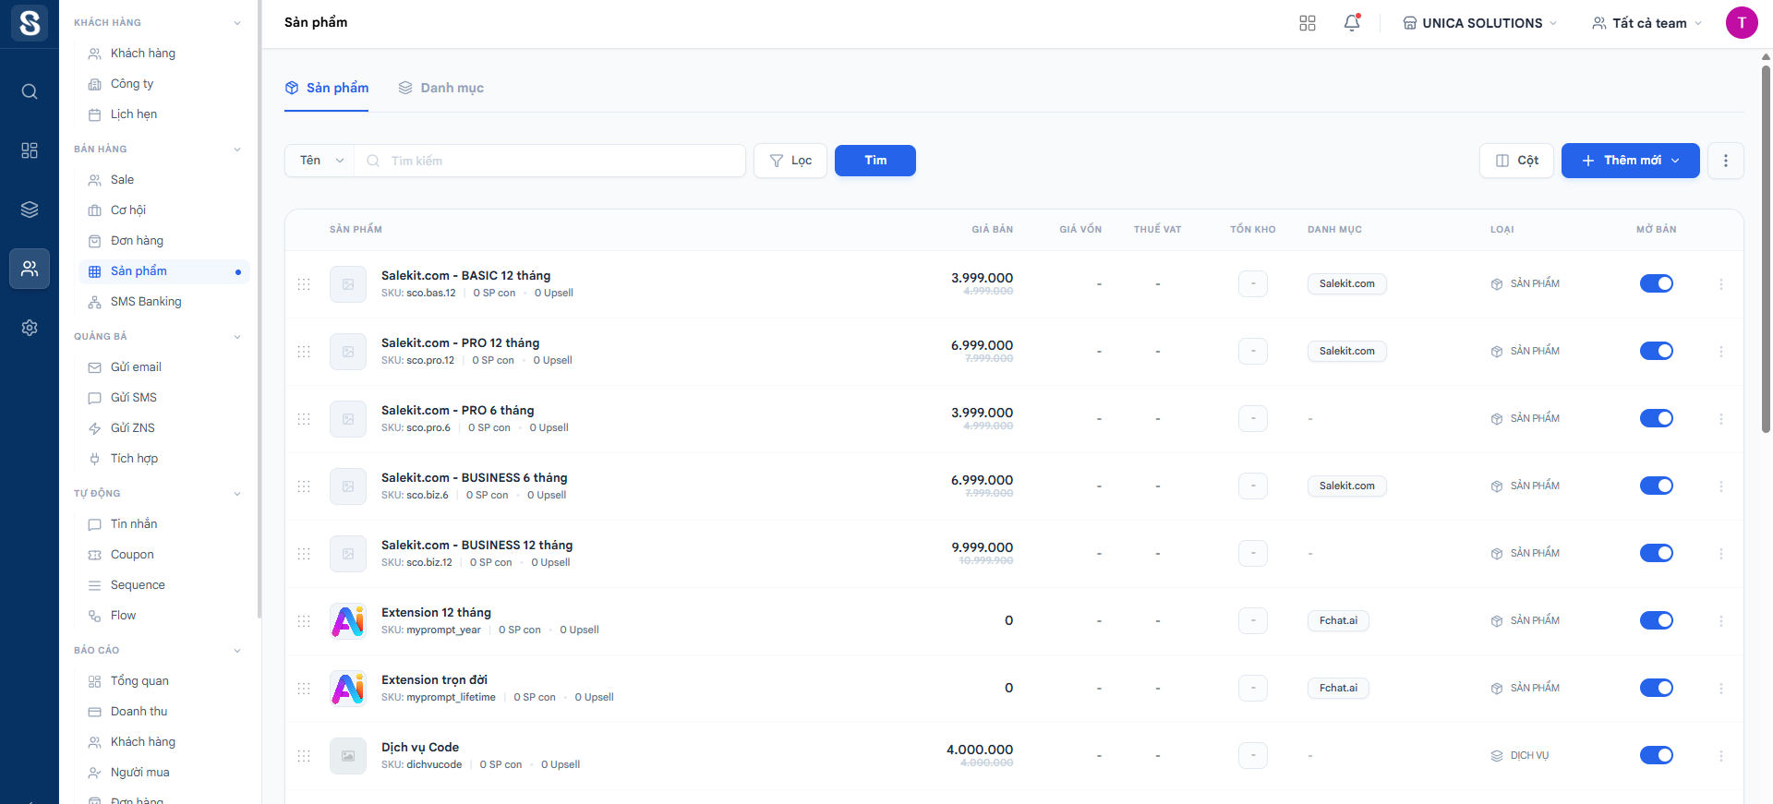Image resolution: width=1773 pixels, height=804 pixels.
Task: Click the Fchat.ai tag on Extension 12 tháng
Action: 1338,621
